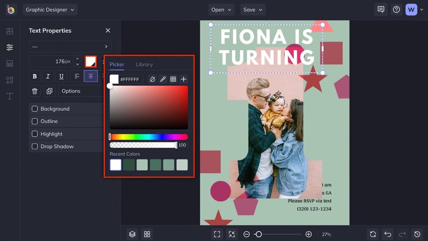Viewport: 428px width, 241px height.
Task: Redo the last action
Action: pos(402,234)
